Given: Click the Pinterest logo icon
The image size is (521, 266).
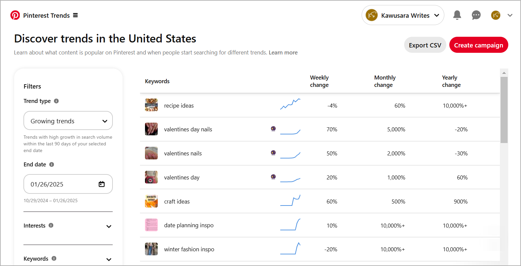Looking at the screenshot, I should tap(15, 15).
